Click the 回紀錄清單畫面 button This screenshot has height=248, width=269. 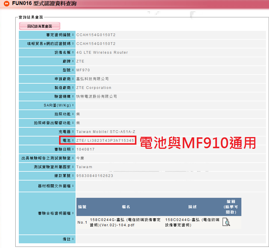coord(40,26)
